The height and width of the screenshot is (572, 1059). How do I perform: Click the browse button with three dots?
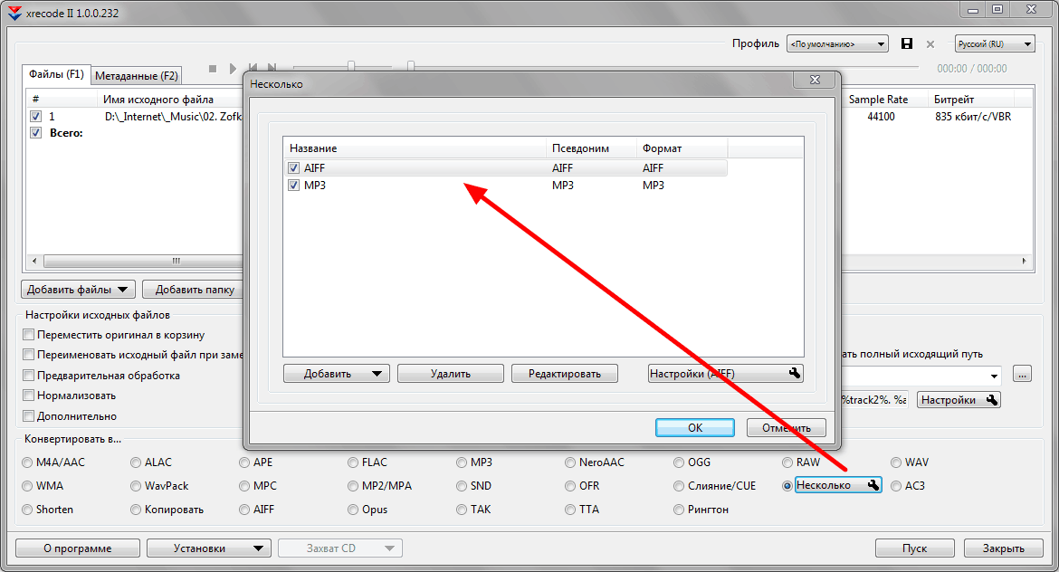click(1022, 374)
